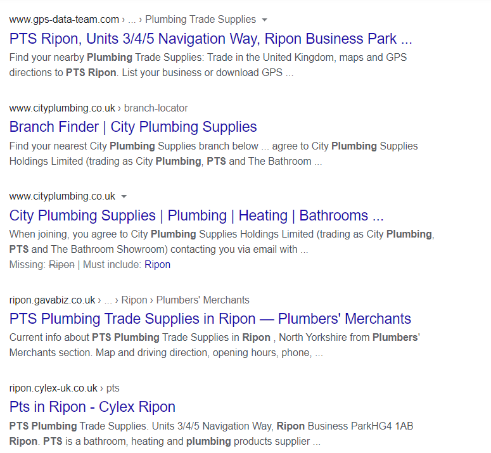The image size is (491, 453).
Task: Click the www.gps-data-team.com URL text
Action: coord(64,20)
